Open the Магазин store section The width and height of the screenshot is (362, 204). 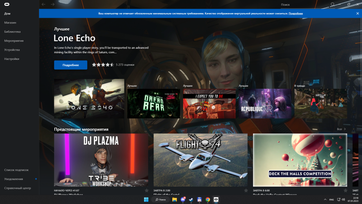[10, 22]
